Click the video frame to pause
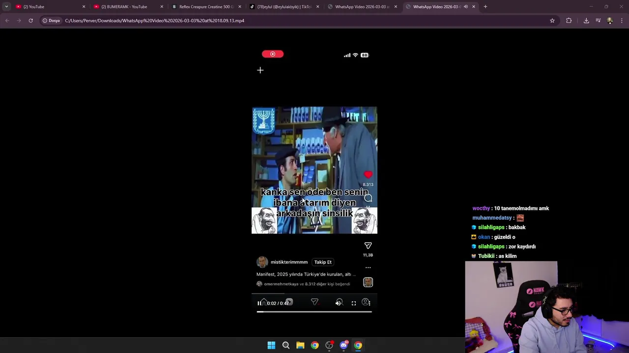This screenshot has width=629, height=353. pos(314,170)
